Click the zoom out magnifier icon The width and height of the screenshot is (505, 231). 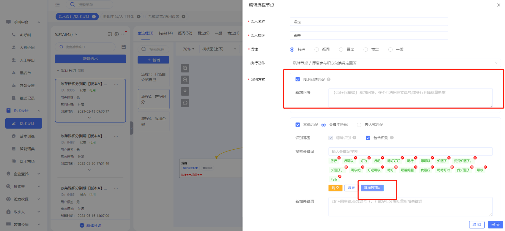185,80
